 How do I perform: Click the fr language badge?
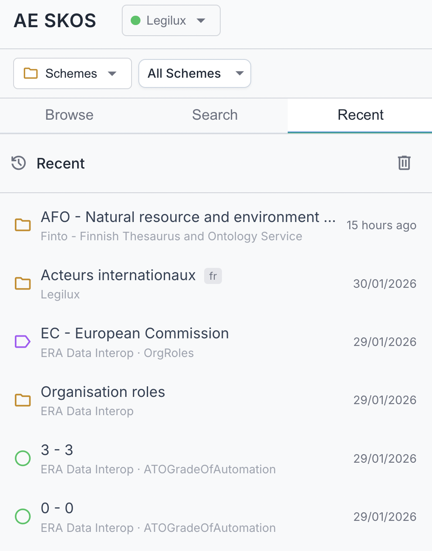click(x=213, y=276)
